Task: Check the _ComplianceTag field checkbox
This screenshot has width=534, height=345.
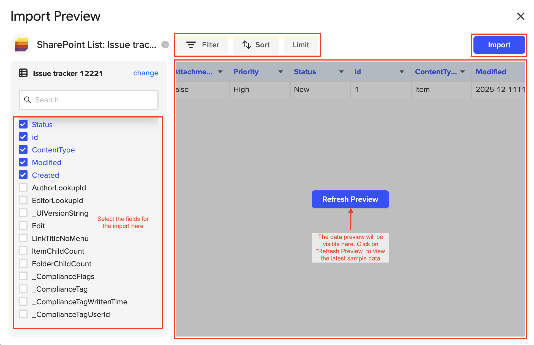Action: (x=23, y=289)
